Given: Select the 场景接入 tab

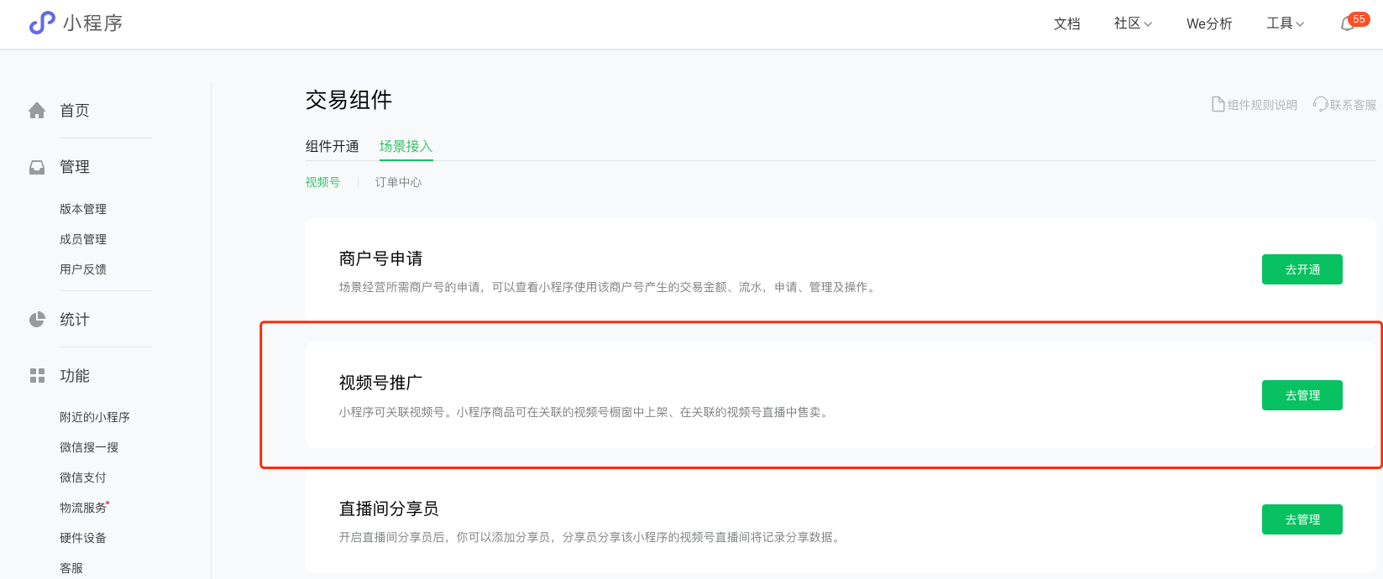Looking at the screenshot, I should pyautogui.click(x=406, y=147).
